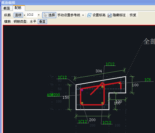Click the upper-left 1C12 annotation

[x=62, y=77]
